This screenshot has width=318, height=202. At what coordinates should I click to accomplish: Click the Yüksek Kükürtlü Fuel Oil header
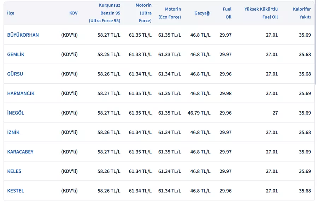(261, 13)
